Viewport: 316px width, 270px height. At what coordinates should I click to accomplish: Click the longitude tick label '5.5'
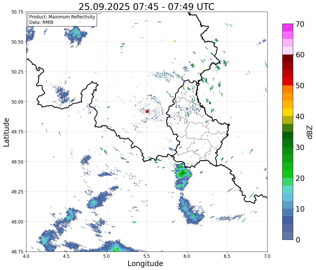[x=147, y=256]
